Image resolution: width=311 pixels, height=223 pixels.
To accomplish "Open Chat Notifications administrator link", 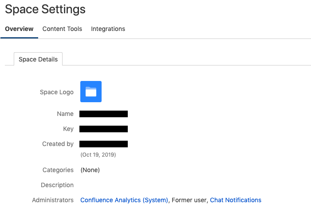I will (236, 200).
